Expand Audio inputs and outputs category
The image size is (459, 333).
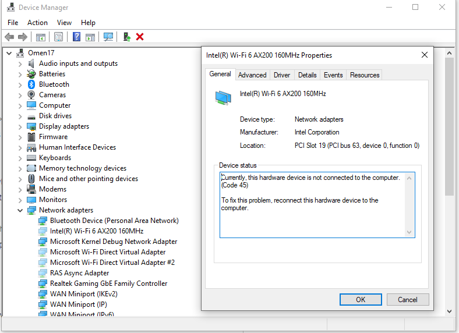coord(20,64)
